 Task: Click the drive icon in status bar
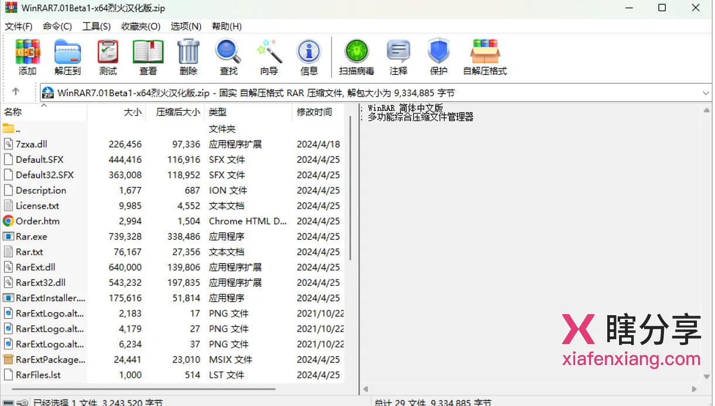[x=9, y=402]
